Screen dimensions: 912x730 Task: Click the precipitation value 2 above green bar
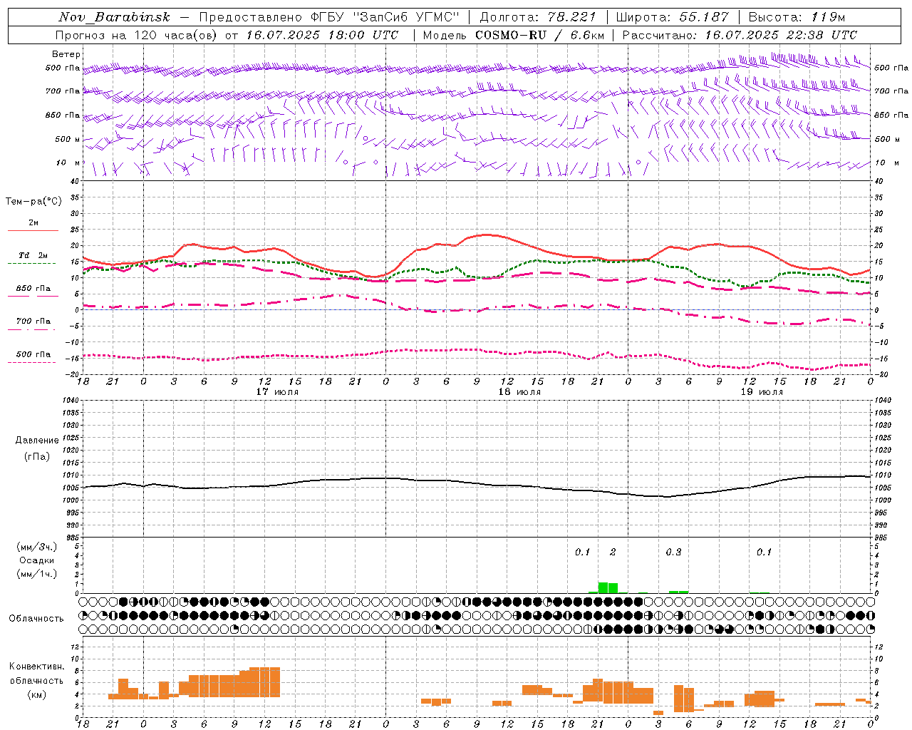pos(613,552)
